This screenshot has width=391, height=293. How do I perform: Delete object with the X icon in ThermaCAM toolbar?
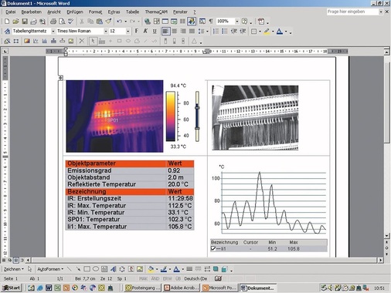pos(82,41)
